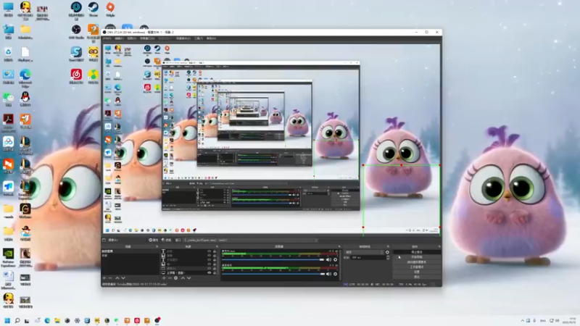580x326 pixels.
Task: Click Windows Start button on taskbar
Action: pyautogui.click(x=7, y=320)
